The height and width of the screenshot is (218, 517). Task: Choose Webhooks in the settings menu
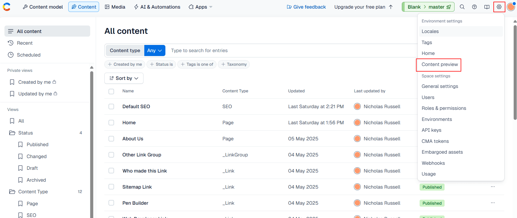pos(433,163)
